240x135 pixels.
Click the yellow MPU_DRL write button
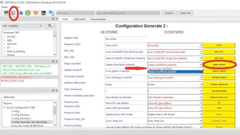(x=219, y=52)
